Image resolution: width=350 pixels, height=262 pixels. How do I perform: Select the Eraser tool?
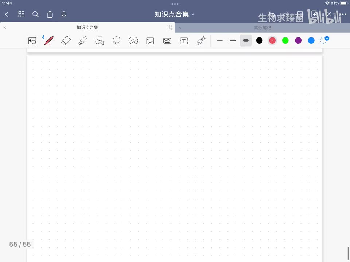pos(66,40)
